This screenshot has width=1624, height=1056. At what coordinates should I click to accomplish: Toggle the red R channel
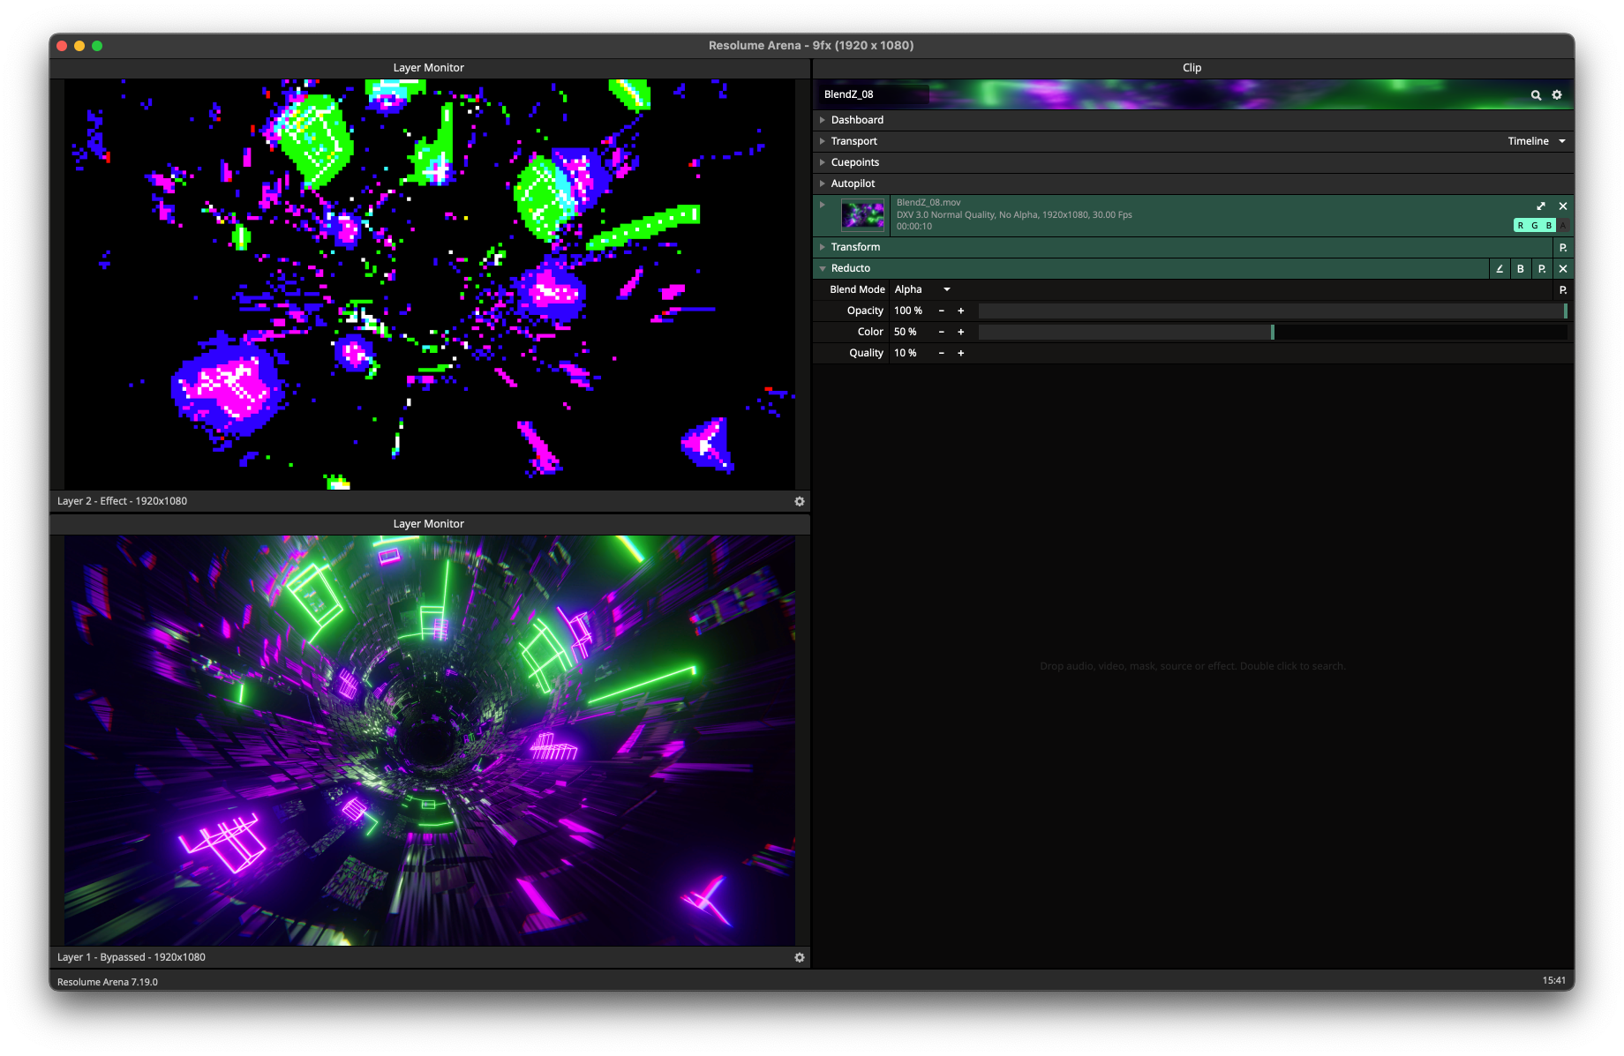(x=1521, y=226)
